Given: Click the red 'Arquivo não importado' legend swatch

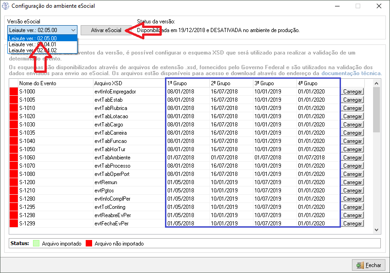Looking at the screenshot, I should pos(89,243).
